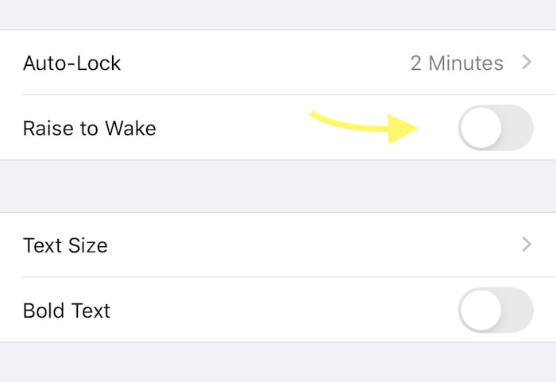
Task: Click the gray area above Auto-Lock
Action: pyautogui.click(x=278, y=14)
